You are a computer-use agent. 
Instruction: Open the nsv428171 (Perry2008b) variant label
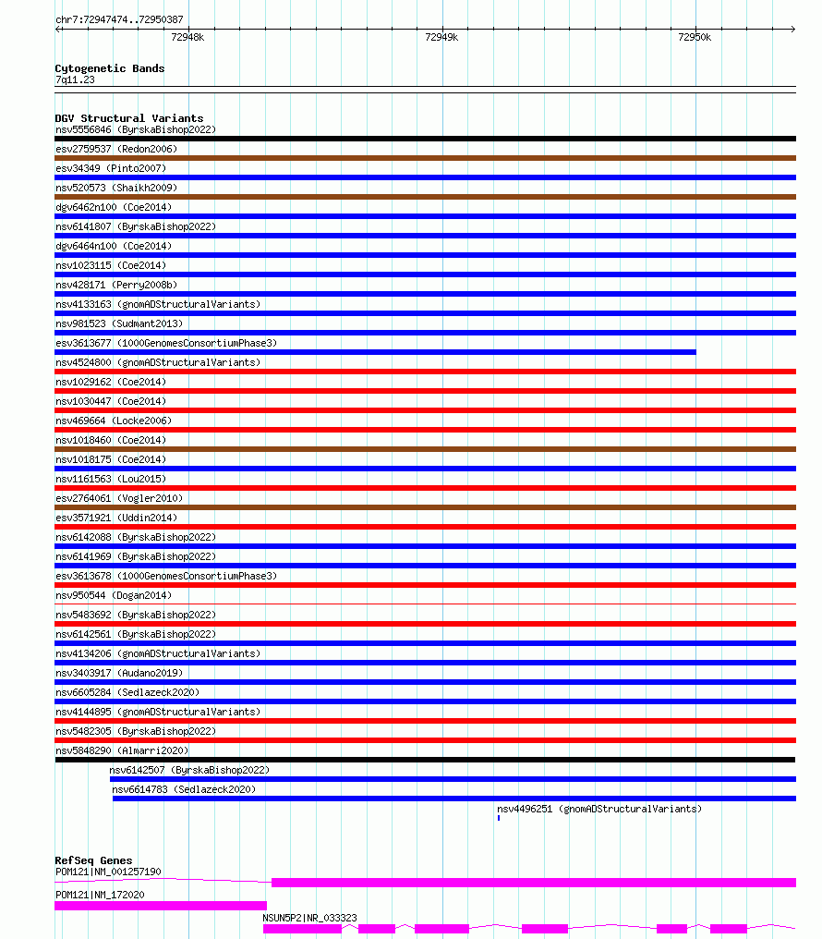(116, 285)
